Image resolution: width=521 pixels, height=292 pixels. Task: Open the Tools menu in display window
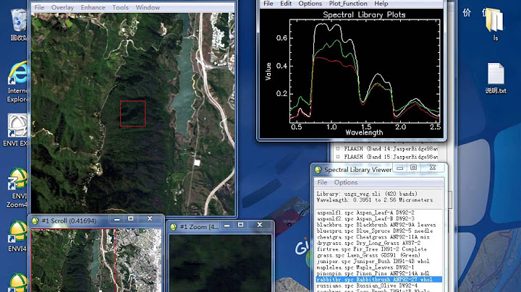120,7
